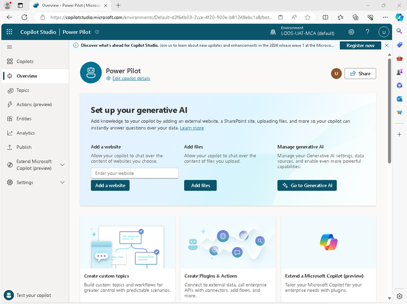Add a sidebar app with plus icon
The image size is (407, 304).
tap(399, 134)
